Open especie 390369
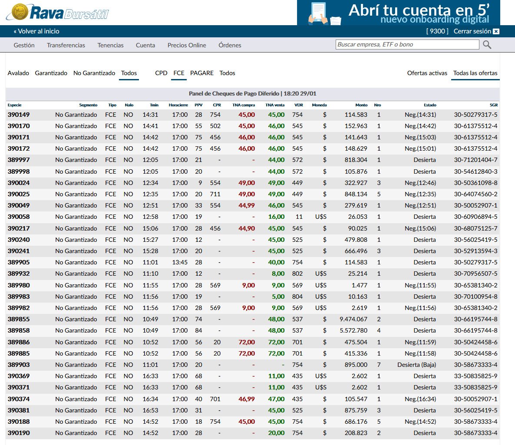Screen dimensions: 515x445 [18, 376]
